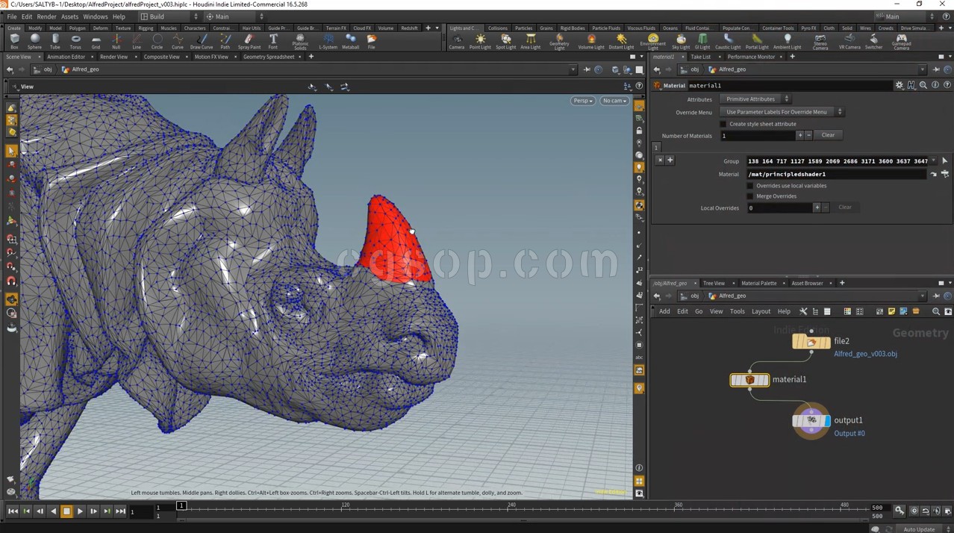Image resolution: width=954 pixels, height=533 pixels.
Task: Toggle Overrides use local variables checkbox
Action: 750,186
